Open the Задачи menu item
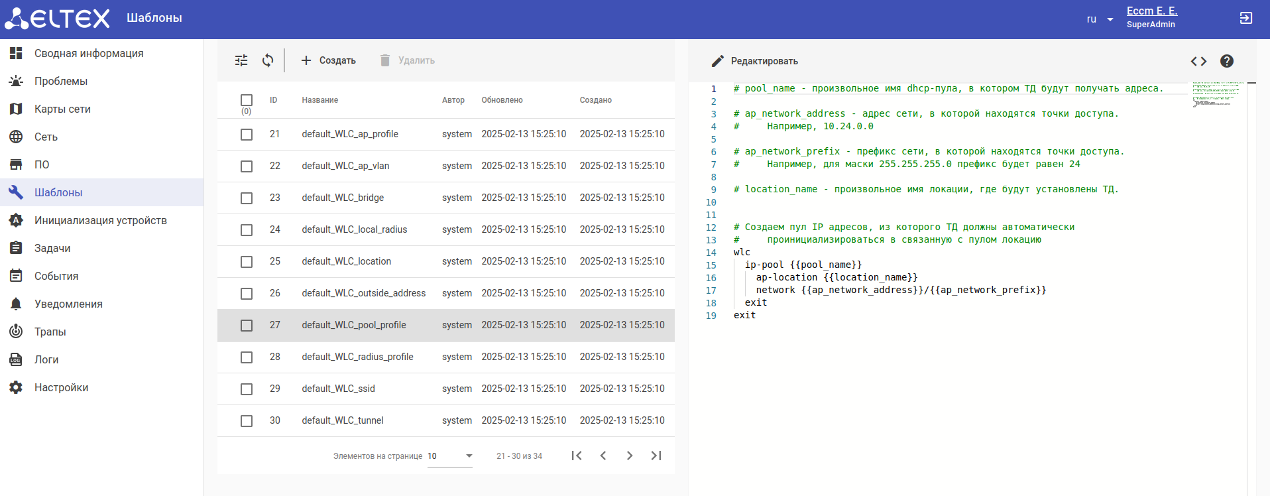This screenshot has height=496, width=1270. (x=52, y=248)
